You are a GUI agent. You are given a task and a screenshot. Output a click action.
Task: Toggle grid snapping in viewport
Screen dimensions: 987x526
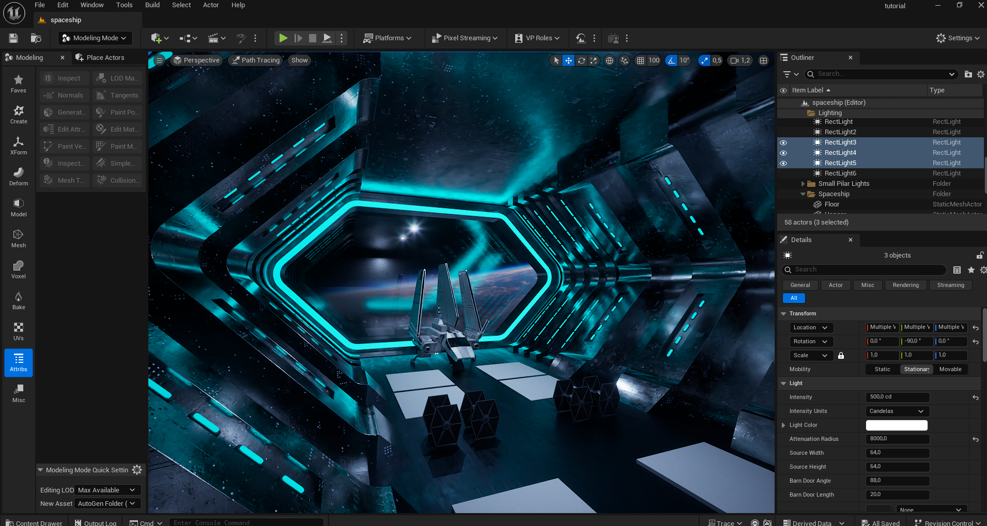click(640, 60)
